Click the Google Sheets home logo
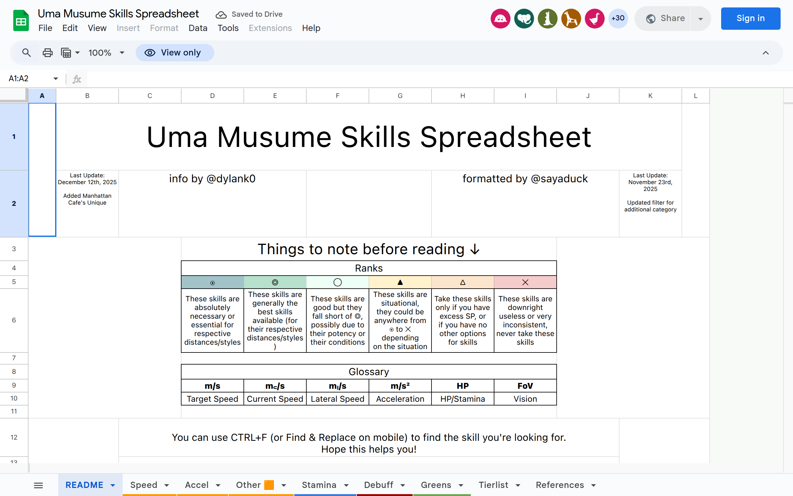 point(21,21)
